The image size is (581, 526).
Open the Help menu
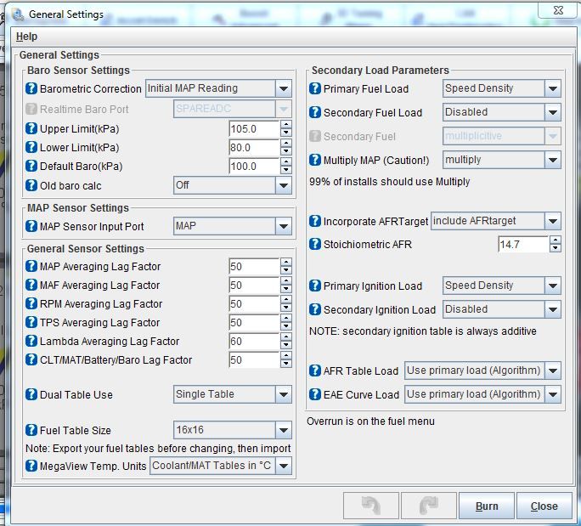26,37
